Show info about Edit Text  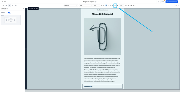7,9
